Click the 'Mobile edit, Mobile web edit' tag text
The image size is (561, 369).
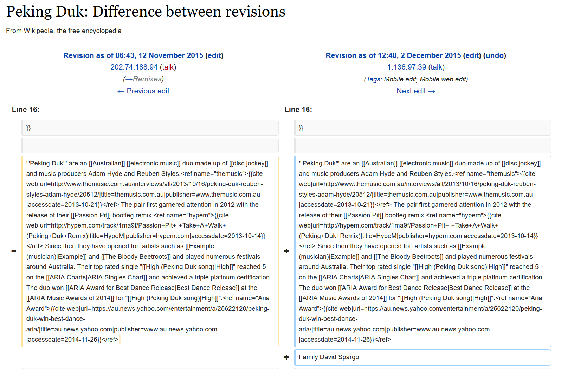click(x=425, y=79)
